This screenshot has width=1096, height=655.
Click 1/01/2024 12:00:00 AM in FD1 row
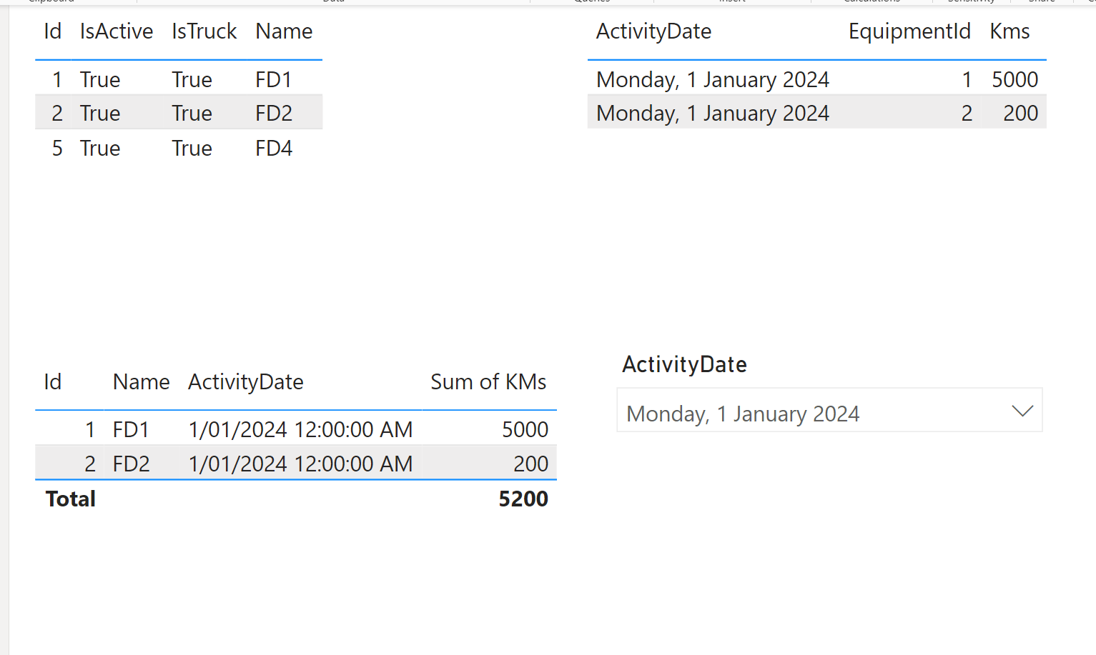(300, 430)
